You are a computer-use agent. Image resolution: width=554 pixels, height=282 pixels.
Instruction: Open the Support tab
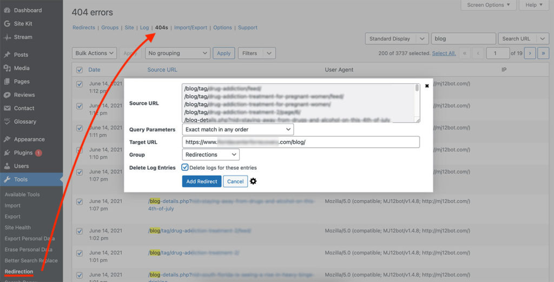(248, 28)
